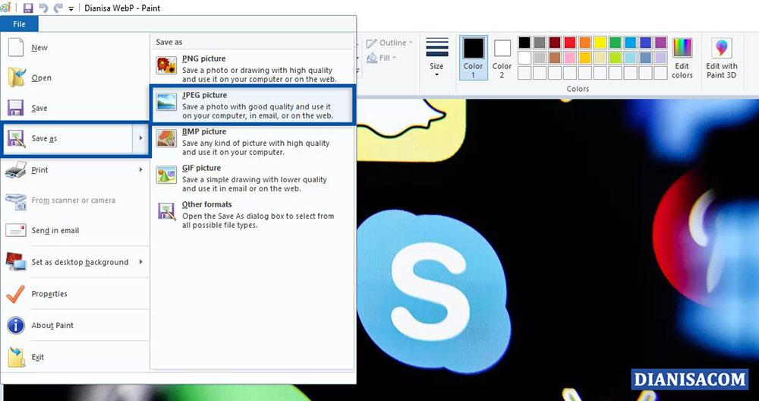
Task: Click the Save floppy disk icon in File menu
Action: tap(16, 108)
